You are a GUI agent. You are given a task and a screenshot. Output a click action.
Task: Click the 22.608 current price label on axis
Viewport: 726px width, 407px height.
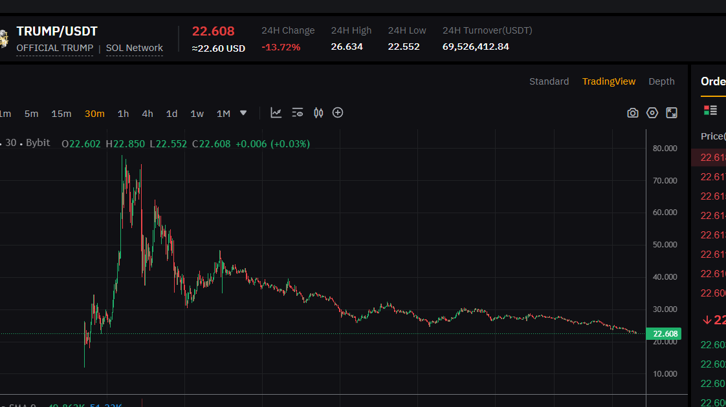pos(665,334)
